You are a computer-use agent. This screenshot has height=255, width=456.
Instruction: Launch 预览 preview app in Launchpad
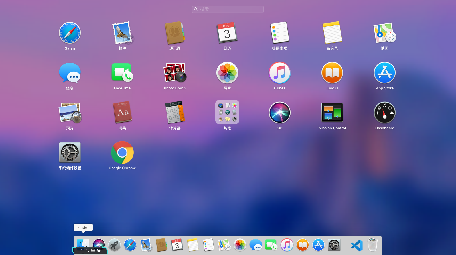pyautogui.click(x=70, y=113)
